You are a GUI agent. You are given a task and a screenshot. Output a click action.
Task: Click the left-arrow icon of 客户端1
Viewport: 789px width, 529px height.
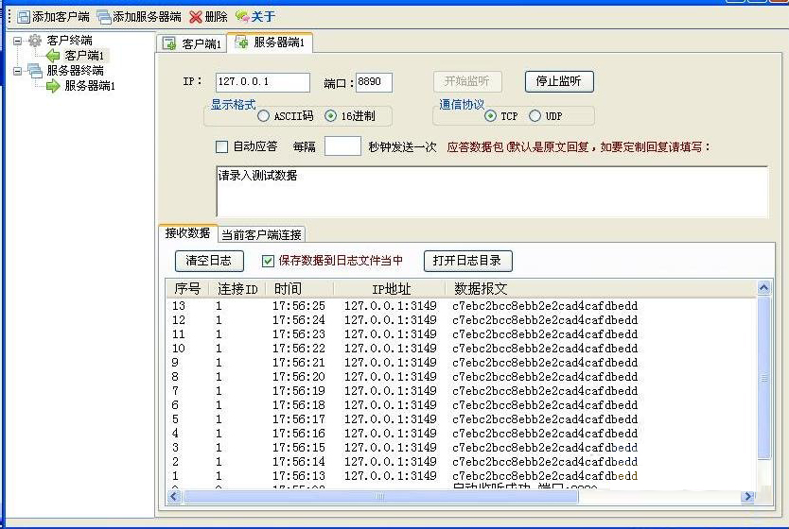tap(53, 55)
